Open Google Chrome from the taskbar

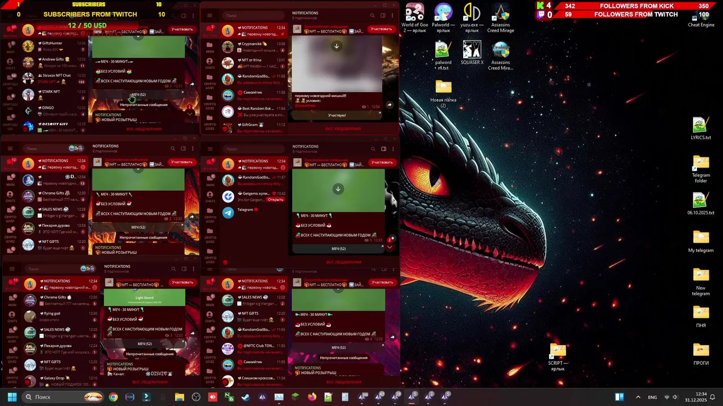pyautogui.click(x=114, y=397)
